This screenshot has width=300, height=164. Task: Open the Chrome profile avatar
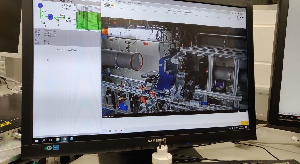point(241,14)
